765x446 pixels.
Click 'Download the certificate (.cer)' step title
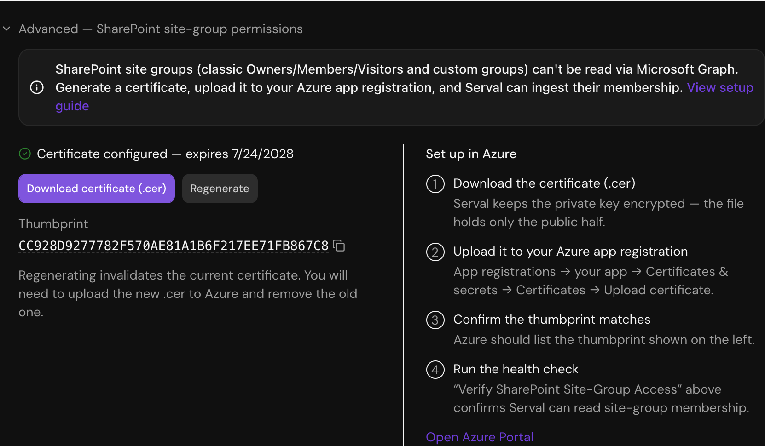coord(545,183)
